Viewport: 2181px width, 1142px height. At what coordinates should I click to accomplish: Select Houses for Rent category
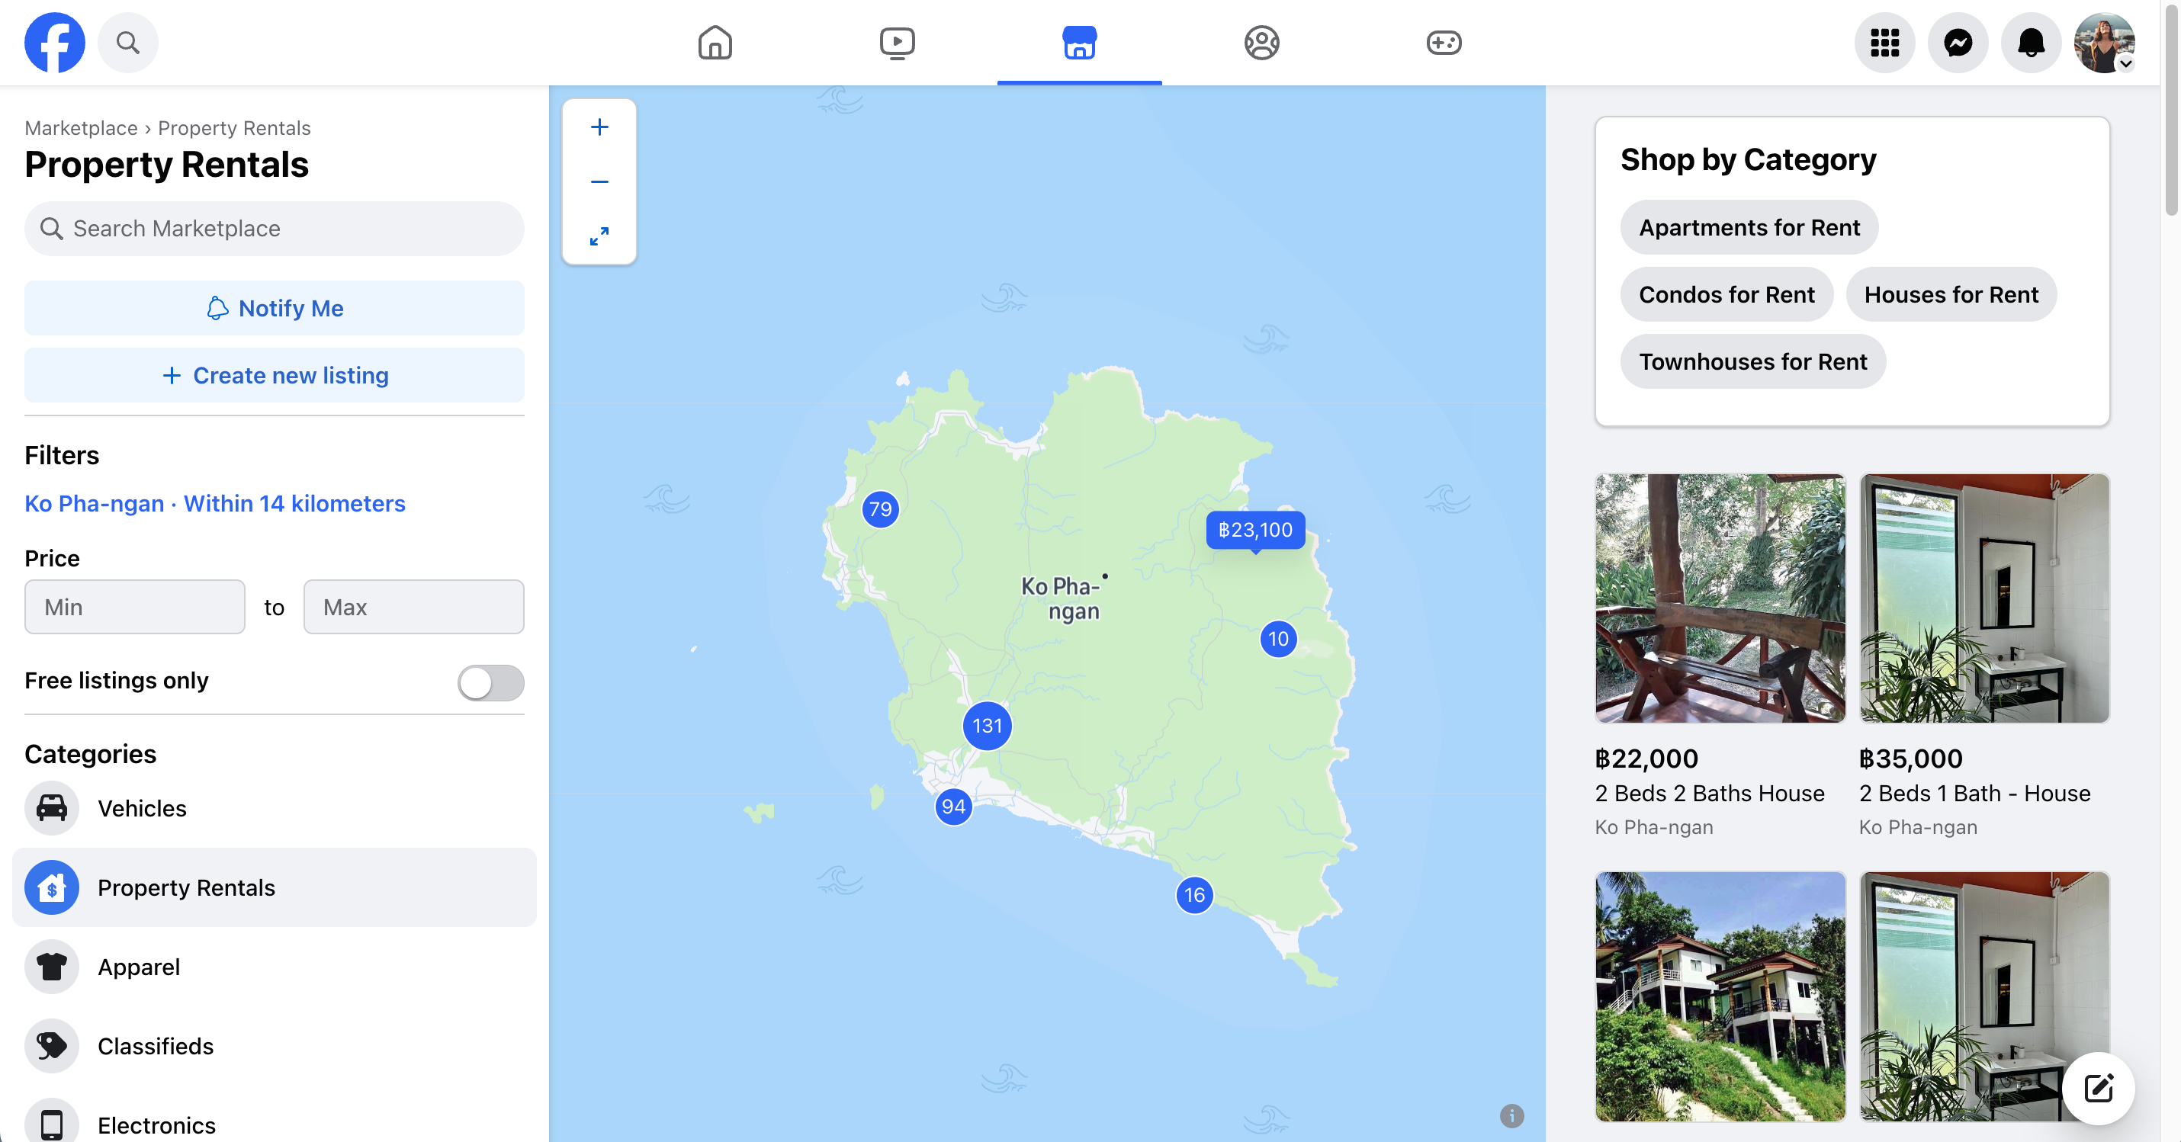tap(1950, 293)
